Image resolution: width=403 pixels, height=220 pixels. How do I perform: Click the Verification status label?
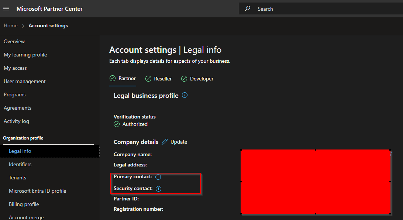tap(135, 117)
